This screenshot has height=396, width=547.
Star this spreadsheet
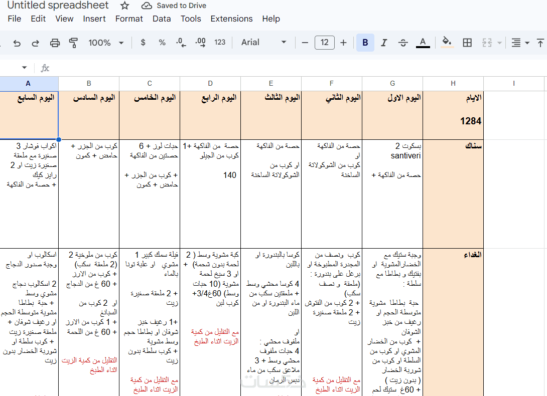pyautogui.click(x=124, y=6)
